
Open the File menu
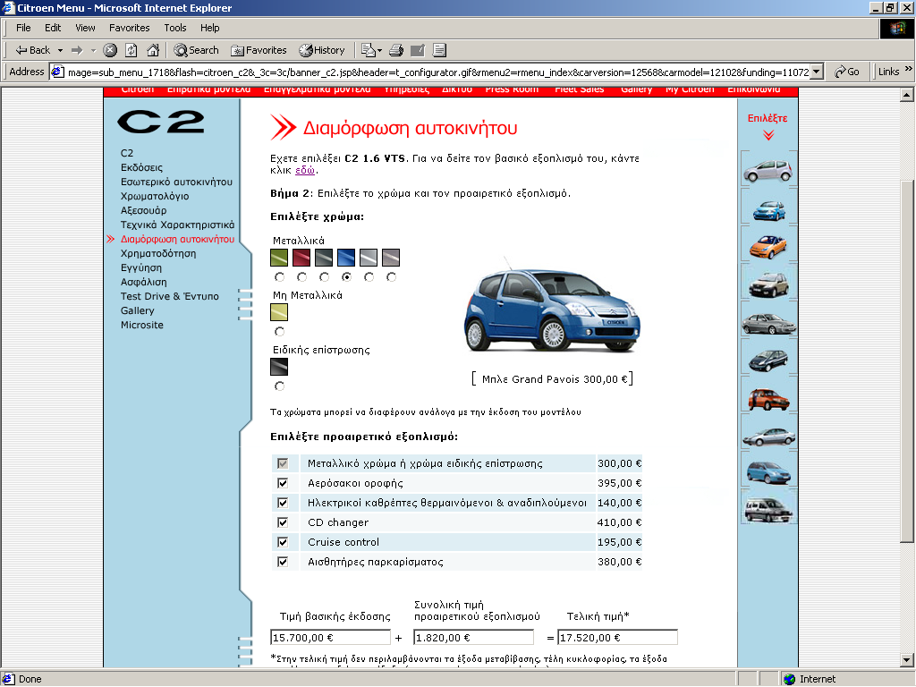[23, 28]
